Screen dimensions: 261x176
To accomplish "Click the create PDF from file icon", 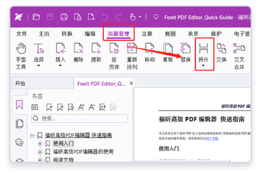I will [x=77, y=17].
